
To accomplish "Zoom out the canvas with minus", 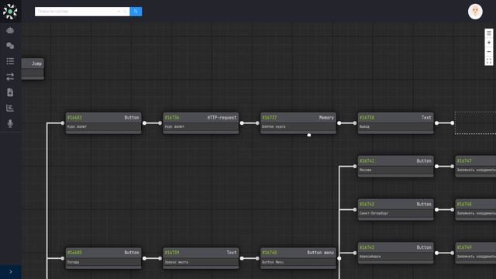I will pos(489,52).
